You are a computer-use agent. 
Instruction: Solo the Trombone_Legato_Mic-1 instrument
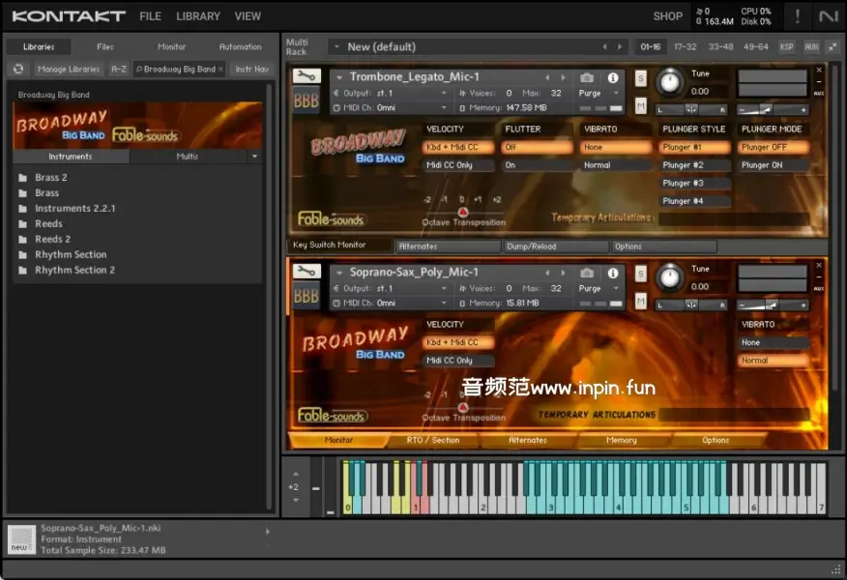coord(641,78)
